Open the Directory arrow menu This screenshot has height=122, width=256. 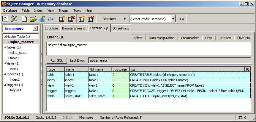pyautogui.click(x=125, y=19)
